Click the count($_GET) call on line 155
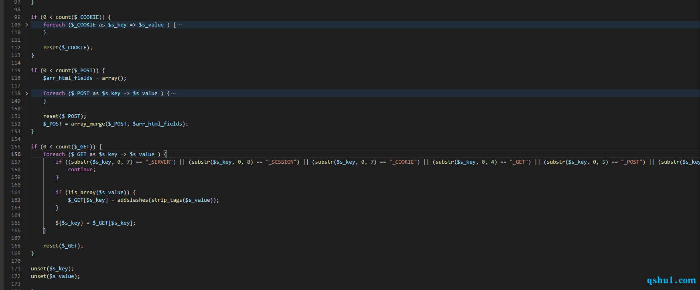The width and height of the screenshot is (700, 290). (74, 147)
